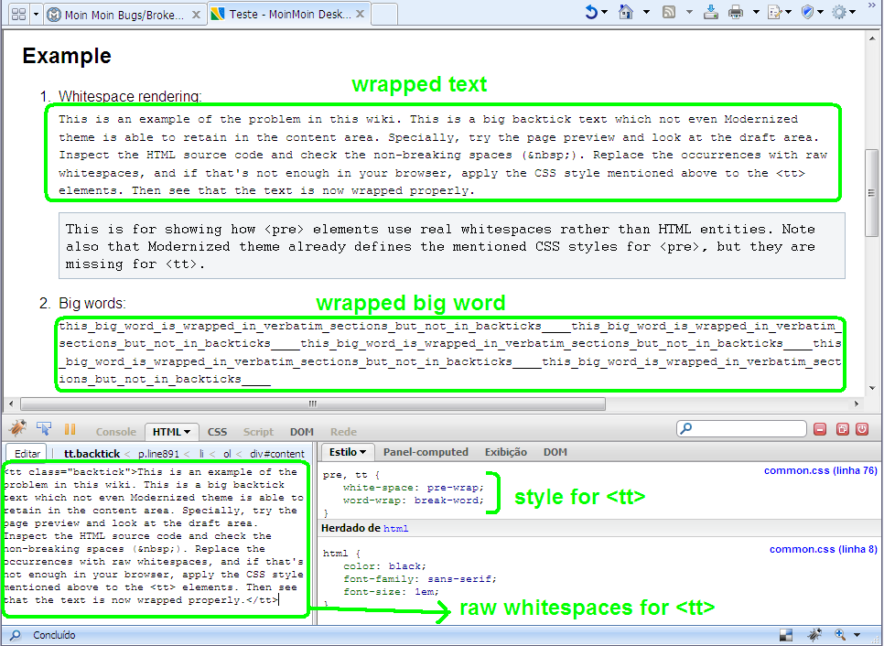Viewport: 884px width, 646px height.
Task: Click the zoom magnifier icon in status bar
Action: tap(840, 634)
